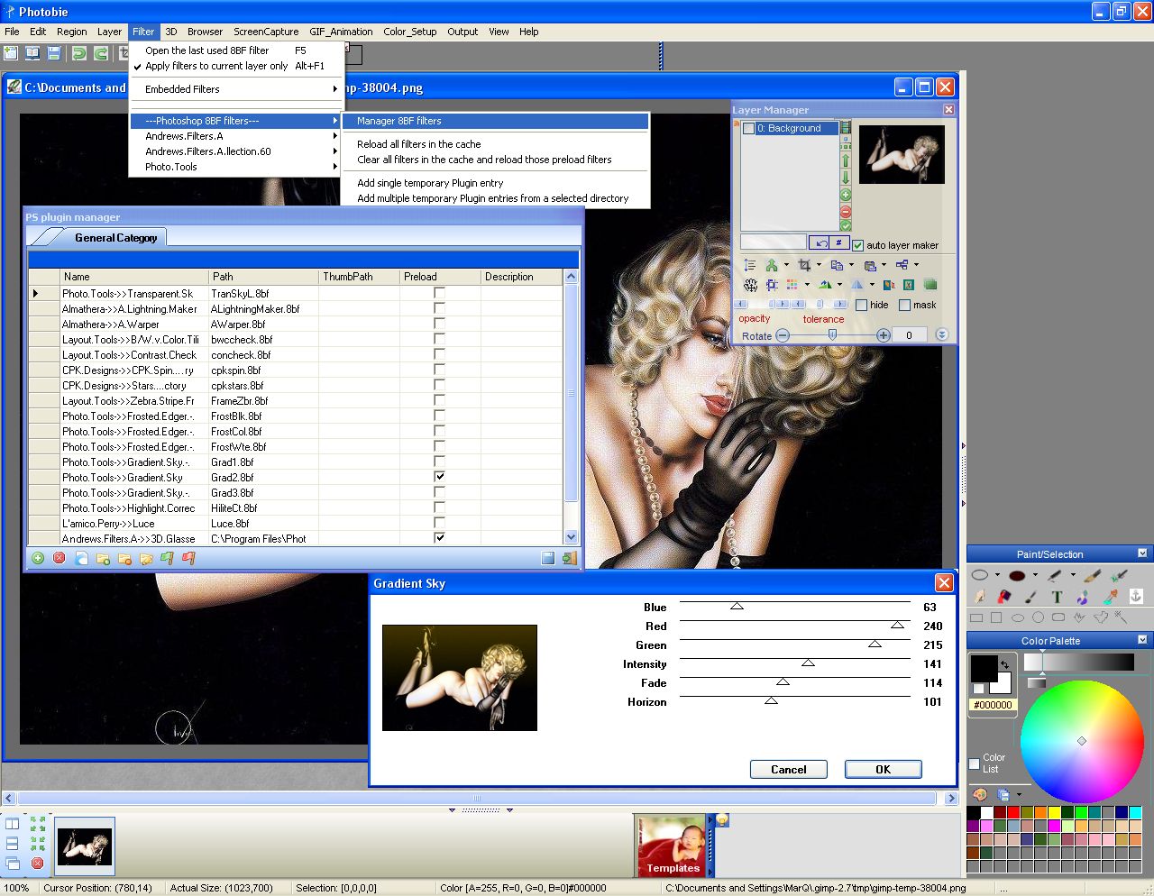Decrease rotation with the minus button

[783, 335]
